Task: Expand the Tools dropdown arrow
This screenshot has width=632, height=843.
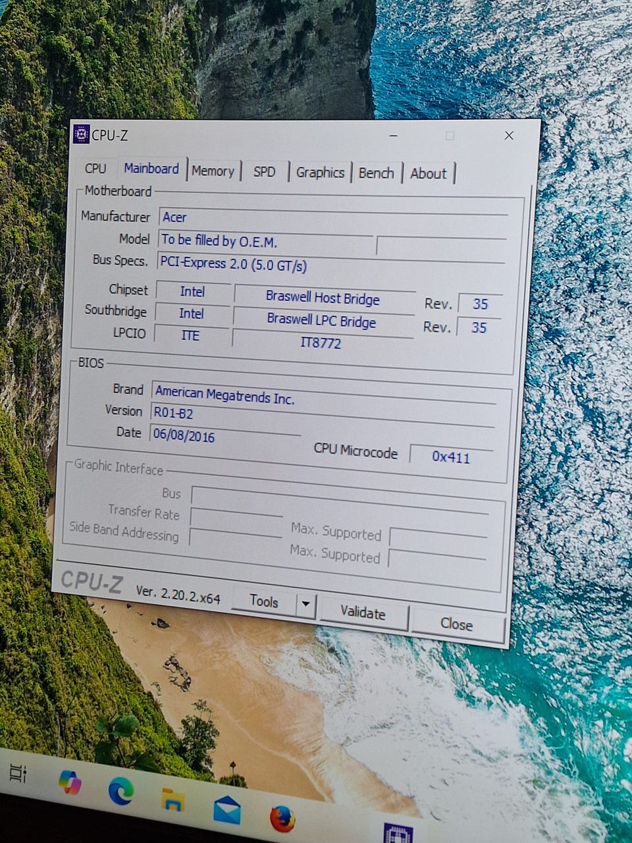Action: coord(306,604)
